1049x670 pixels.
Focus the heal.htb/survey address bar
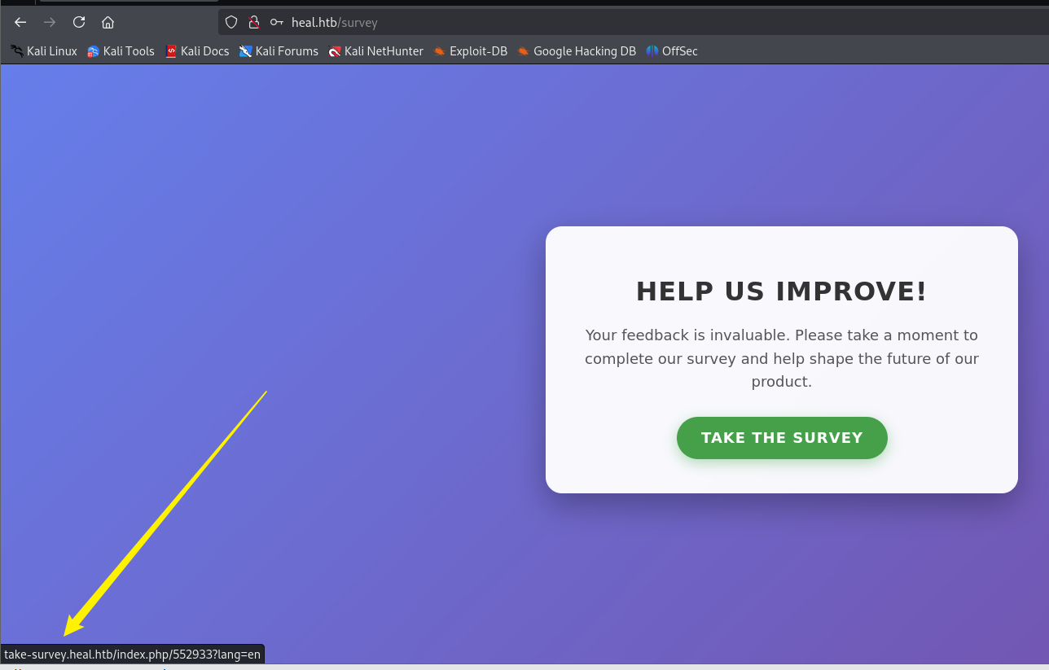570,22
